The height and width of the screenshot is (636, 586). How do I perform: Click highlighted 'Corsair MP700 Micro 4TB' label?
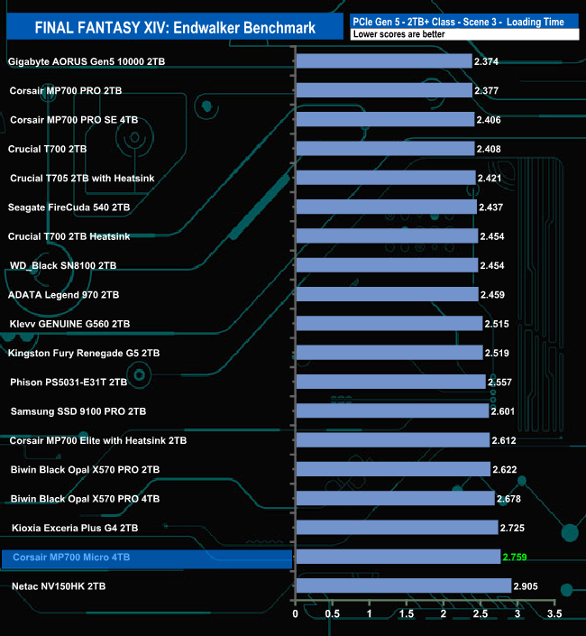[x=71, y=558]
